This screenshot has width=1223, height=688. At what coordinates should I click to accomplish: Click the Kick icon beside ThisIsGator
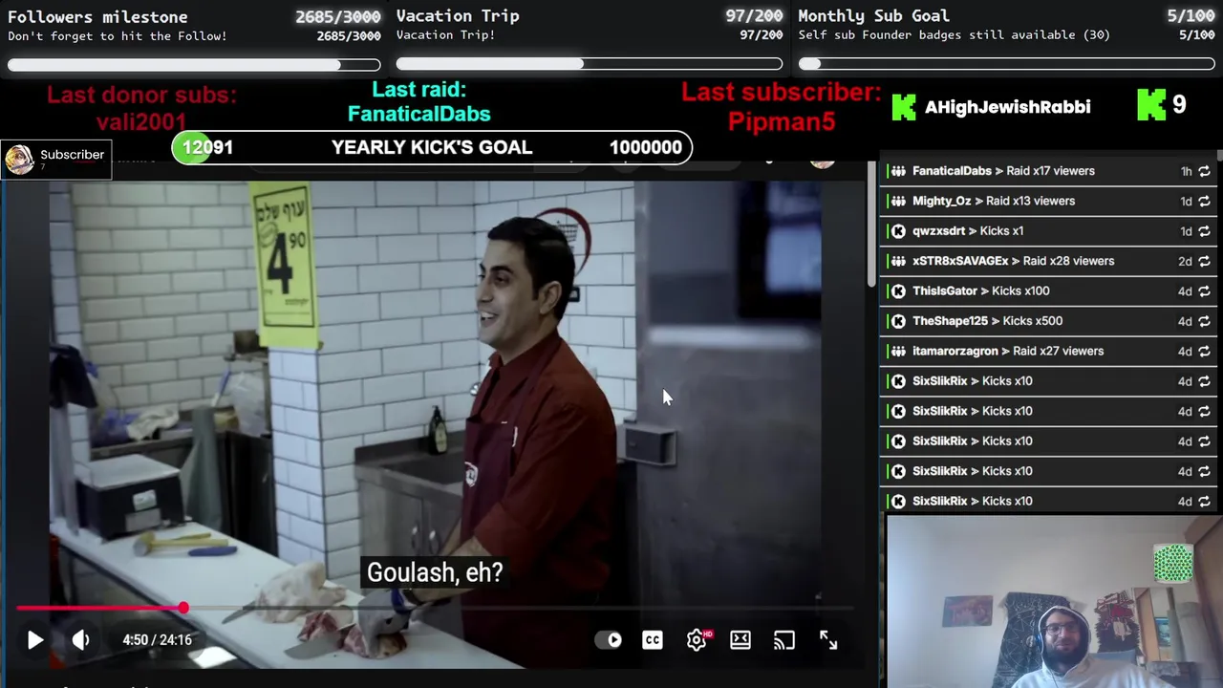[897, 291]
